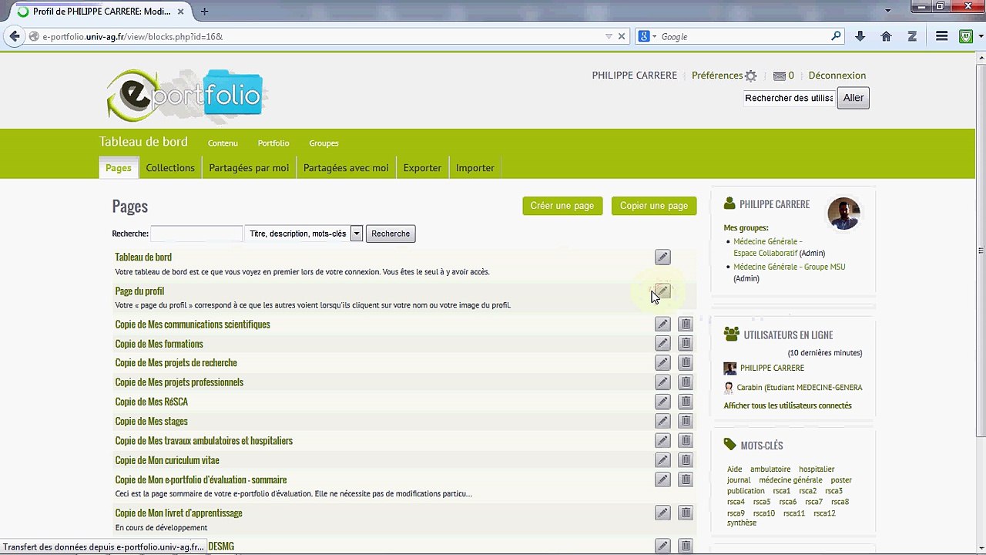Edit Copie de Mes stages
This screenshot has width=986, height=555.
pos(662,421)
